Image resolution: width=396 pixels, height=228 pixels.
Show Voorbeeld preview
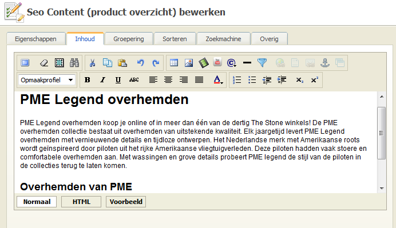click(x=126, y=202)
